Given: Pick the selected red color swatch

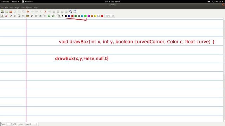Looking at the screenshot, I should click(72, 16).
